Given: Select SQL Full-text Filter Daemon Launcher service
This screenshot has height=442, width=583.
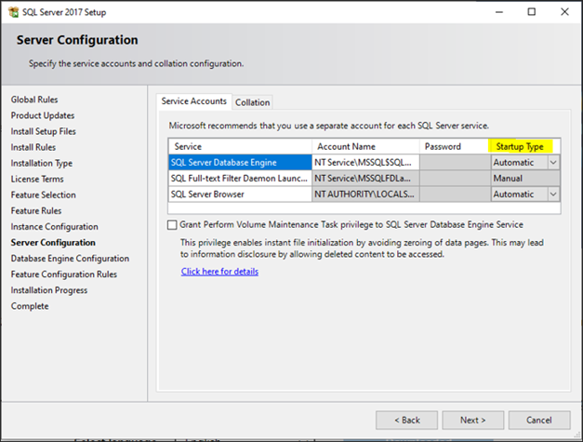Looking at the screenshot, I should click(239, 178).
